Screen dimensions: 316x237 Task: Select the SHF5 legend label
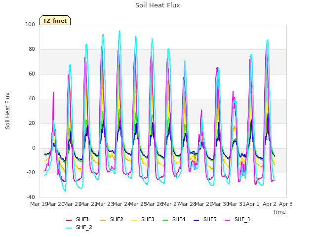(x=210, y=219)
